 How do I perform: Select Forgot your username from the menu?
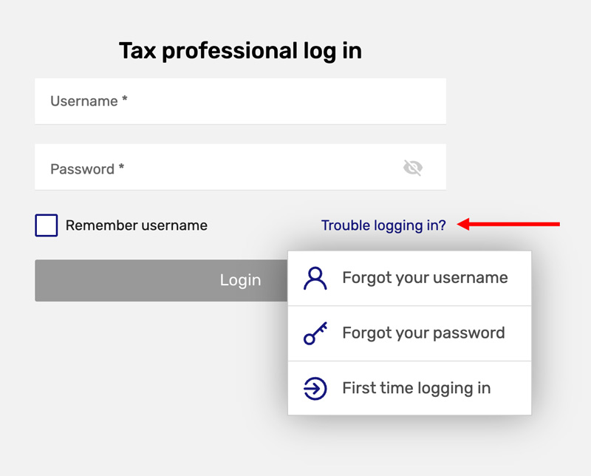(425, 278)
